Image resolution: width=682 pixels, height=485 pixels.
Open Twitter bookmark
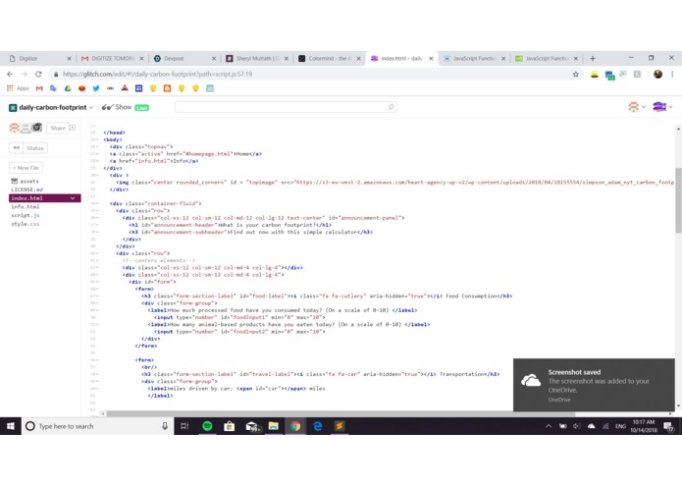coord(96,88)
